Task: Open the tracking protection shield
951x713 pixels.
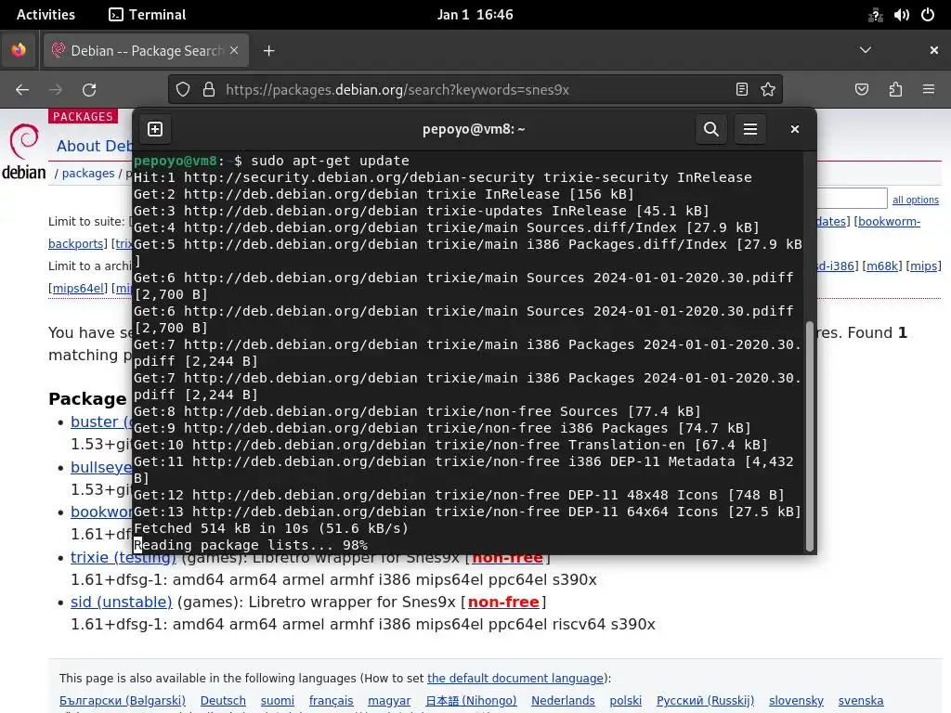Action: click(x=183, y=90)
